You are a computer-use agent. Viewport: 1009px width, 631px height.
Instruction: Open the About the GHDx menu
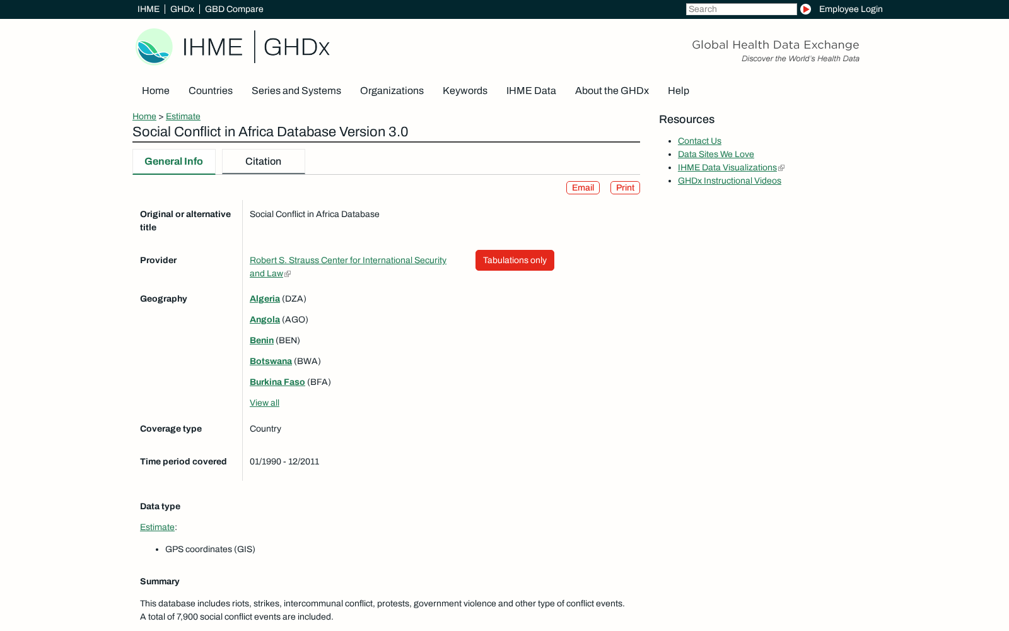(612, 91)
